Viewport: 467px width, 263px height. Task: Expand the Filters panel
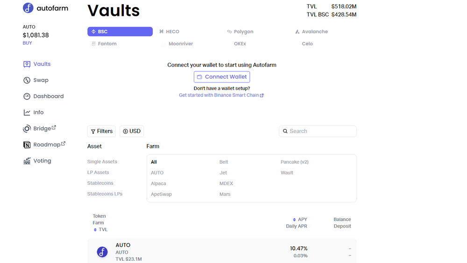click(101, 131)
